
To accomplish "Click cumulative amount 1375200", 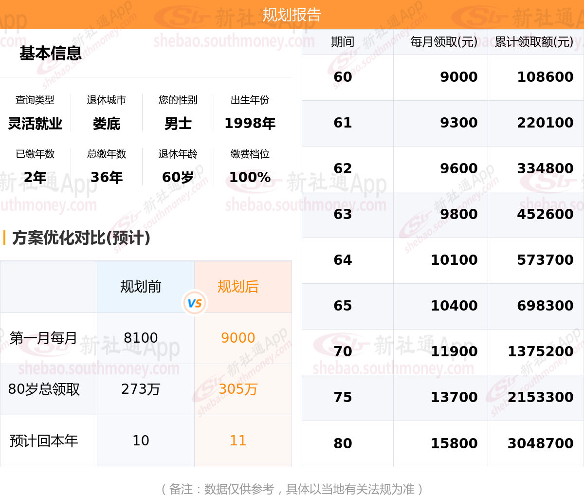I will point(541,351).
